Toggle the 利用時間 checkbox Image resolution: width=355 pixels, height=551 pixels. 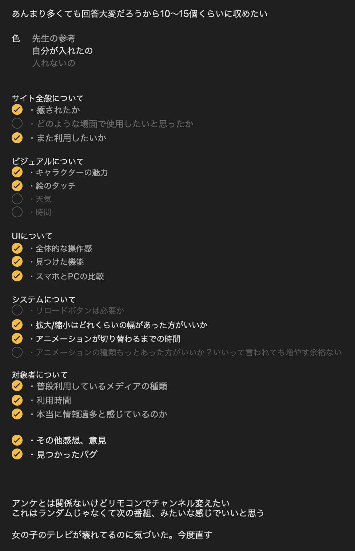[x=17, y=400]
